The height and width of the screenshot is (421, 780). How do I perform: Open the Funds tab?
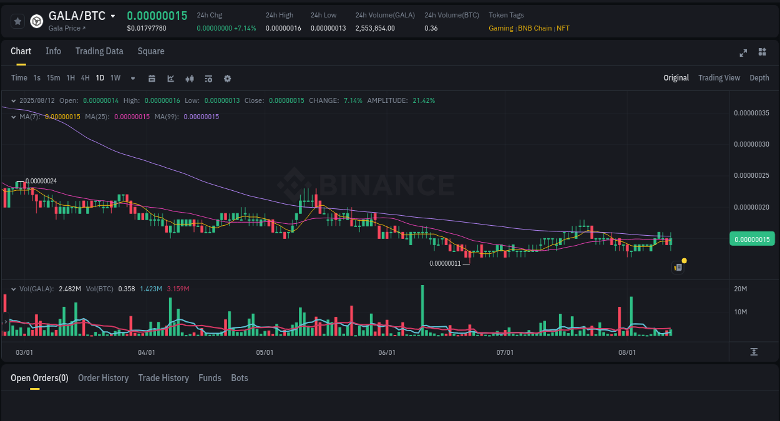point(210,378)
